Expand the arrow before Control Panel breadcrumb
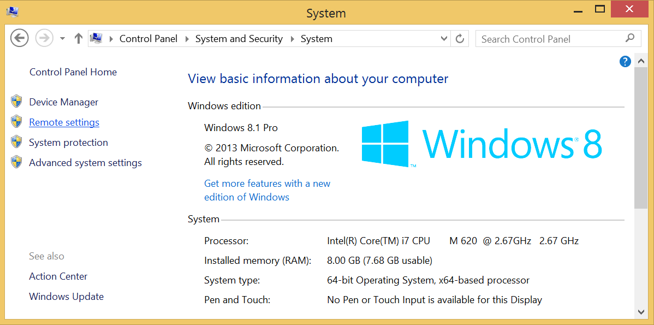The height and width of the screenshot is (325, 654). [x=111, y=39]
